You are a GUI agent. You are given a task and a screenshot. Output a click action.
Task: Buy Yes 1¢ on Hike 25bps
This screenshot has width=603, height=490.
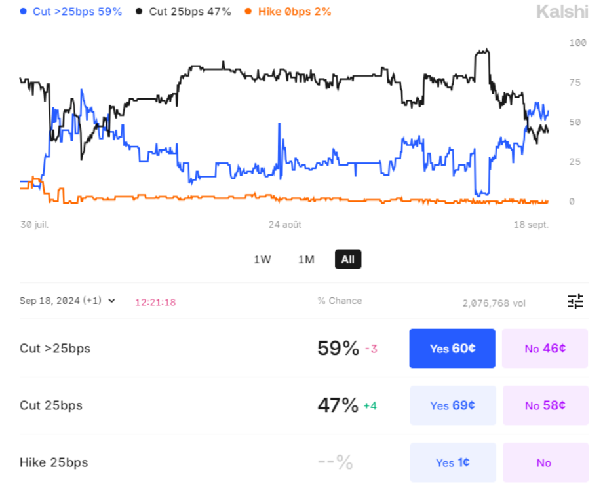tap(452, 462)
